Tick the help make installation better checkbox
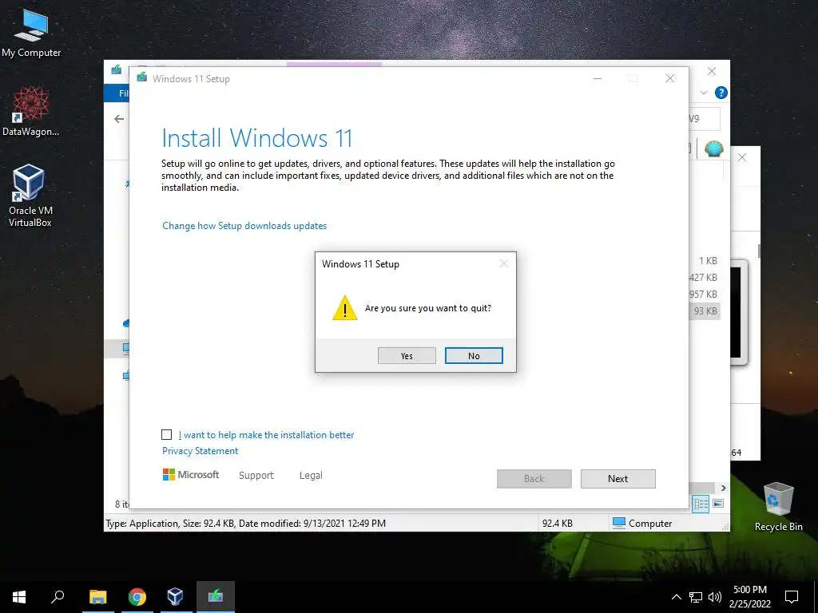 (166, 434)
